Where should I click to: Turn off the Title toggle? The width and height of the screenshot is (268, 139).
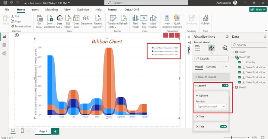(224, 126)
